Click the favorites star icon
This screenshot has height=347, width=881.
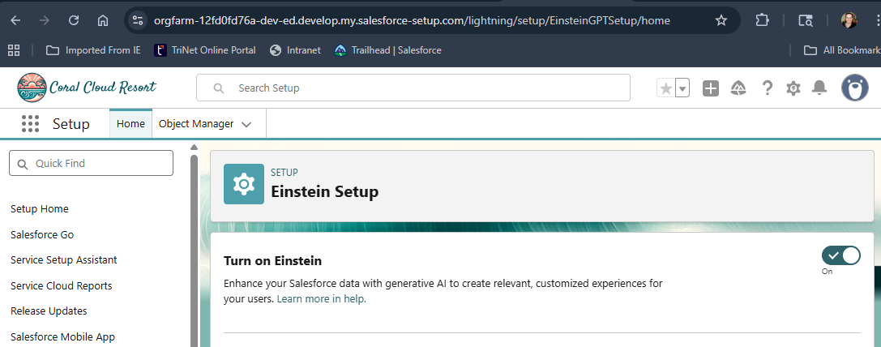click(x=666, y=88)
